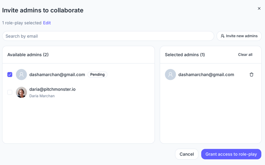
Task: Click the Selected admins (1) header
Action: 185,55
